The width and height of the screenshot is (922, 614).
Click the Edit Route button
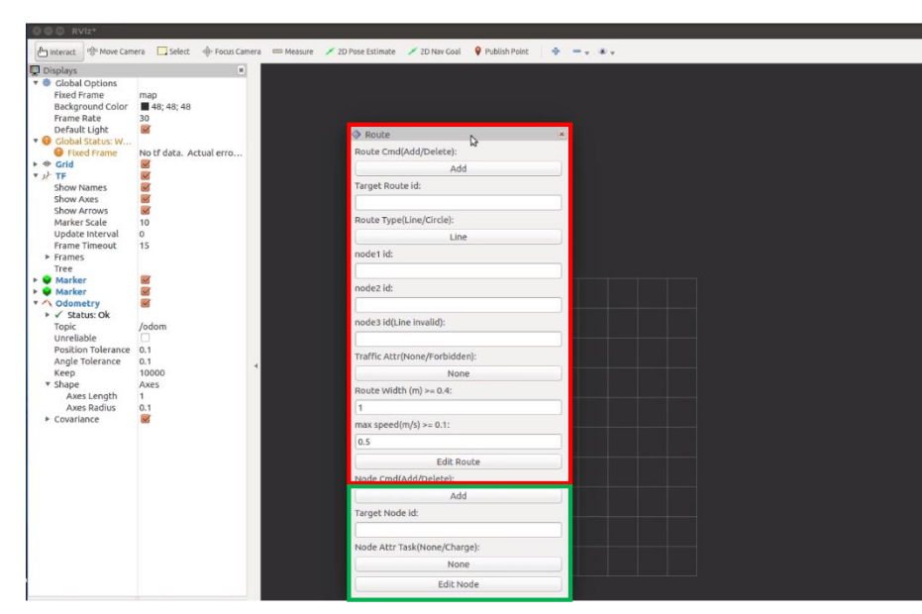click(x=458, y=461)
